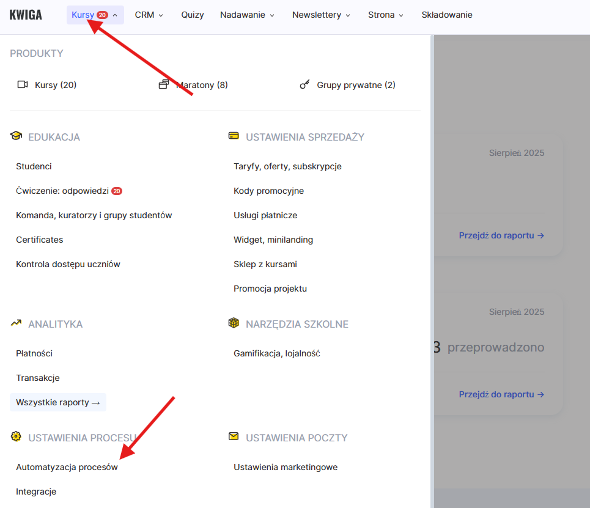Click the graduation cap Edukacja icon
Viewport: 590px width, 508px height.
click(x=16, y=136)
